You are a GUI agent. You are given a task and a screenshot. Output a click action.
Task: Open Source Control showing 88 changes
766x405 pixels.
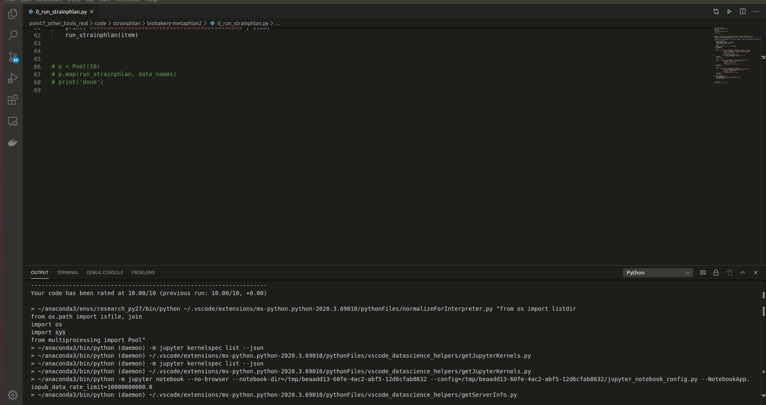pos(12,57)
